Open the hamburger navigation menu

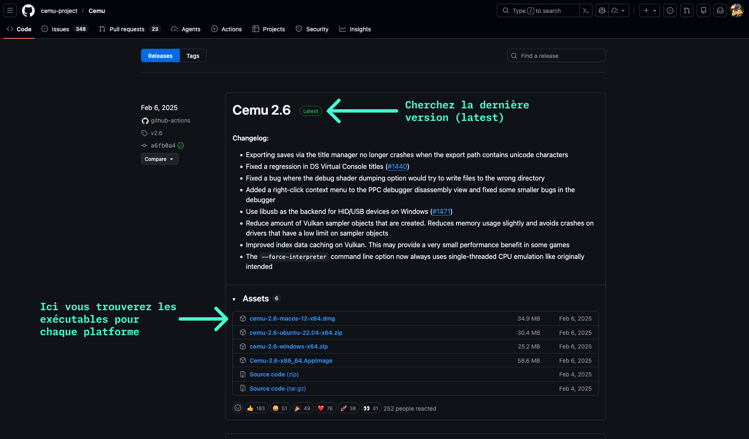click(10, 10)
